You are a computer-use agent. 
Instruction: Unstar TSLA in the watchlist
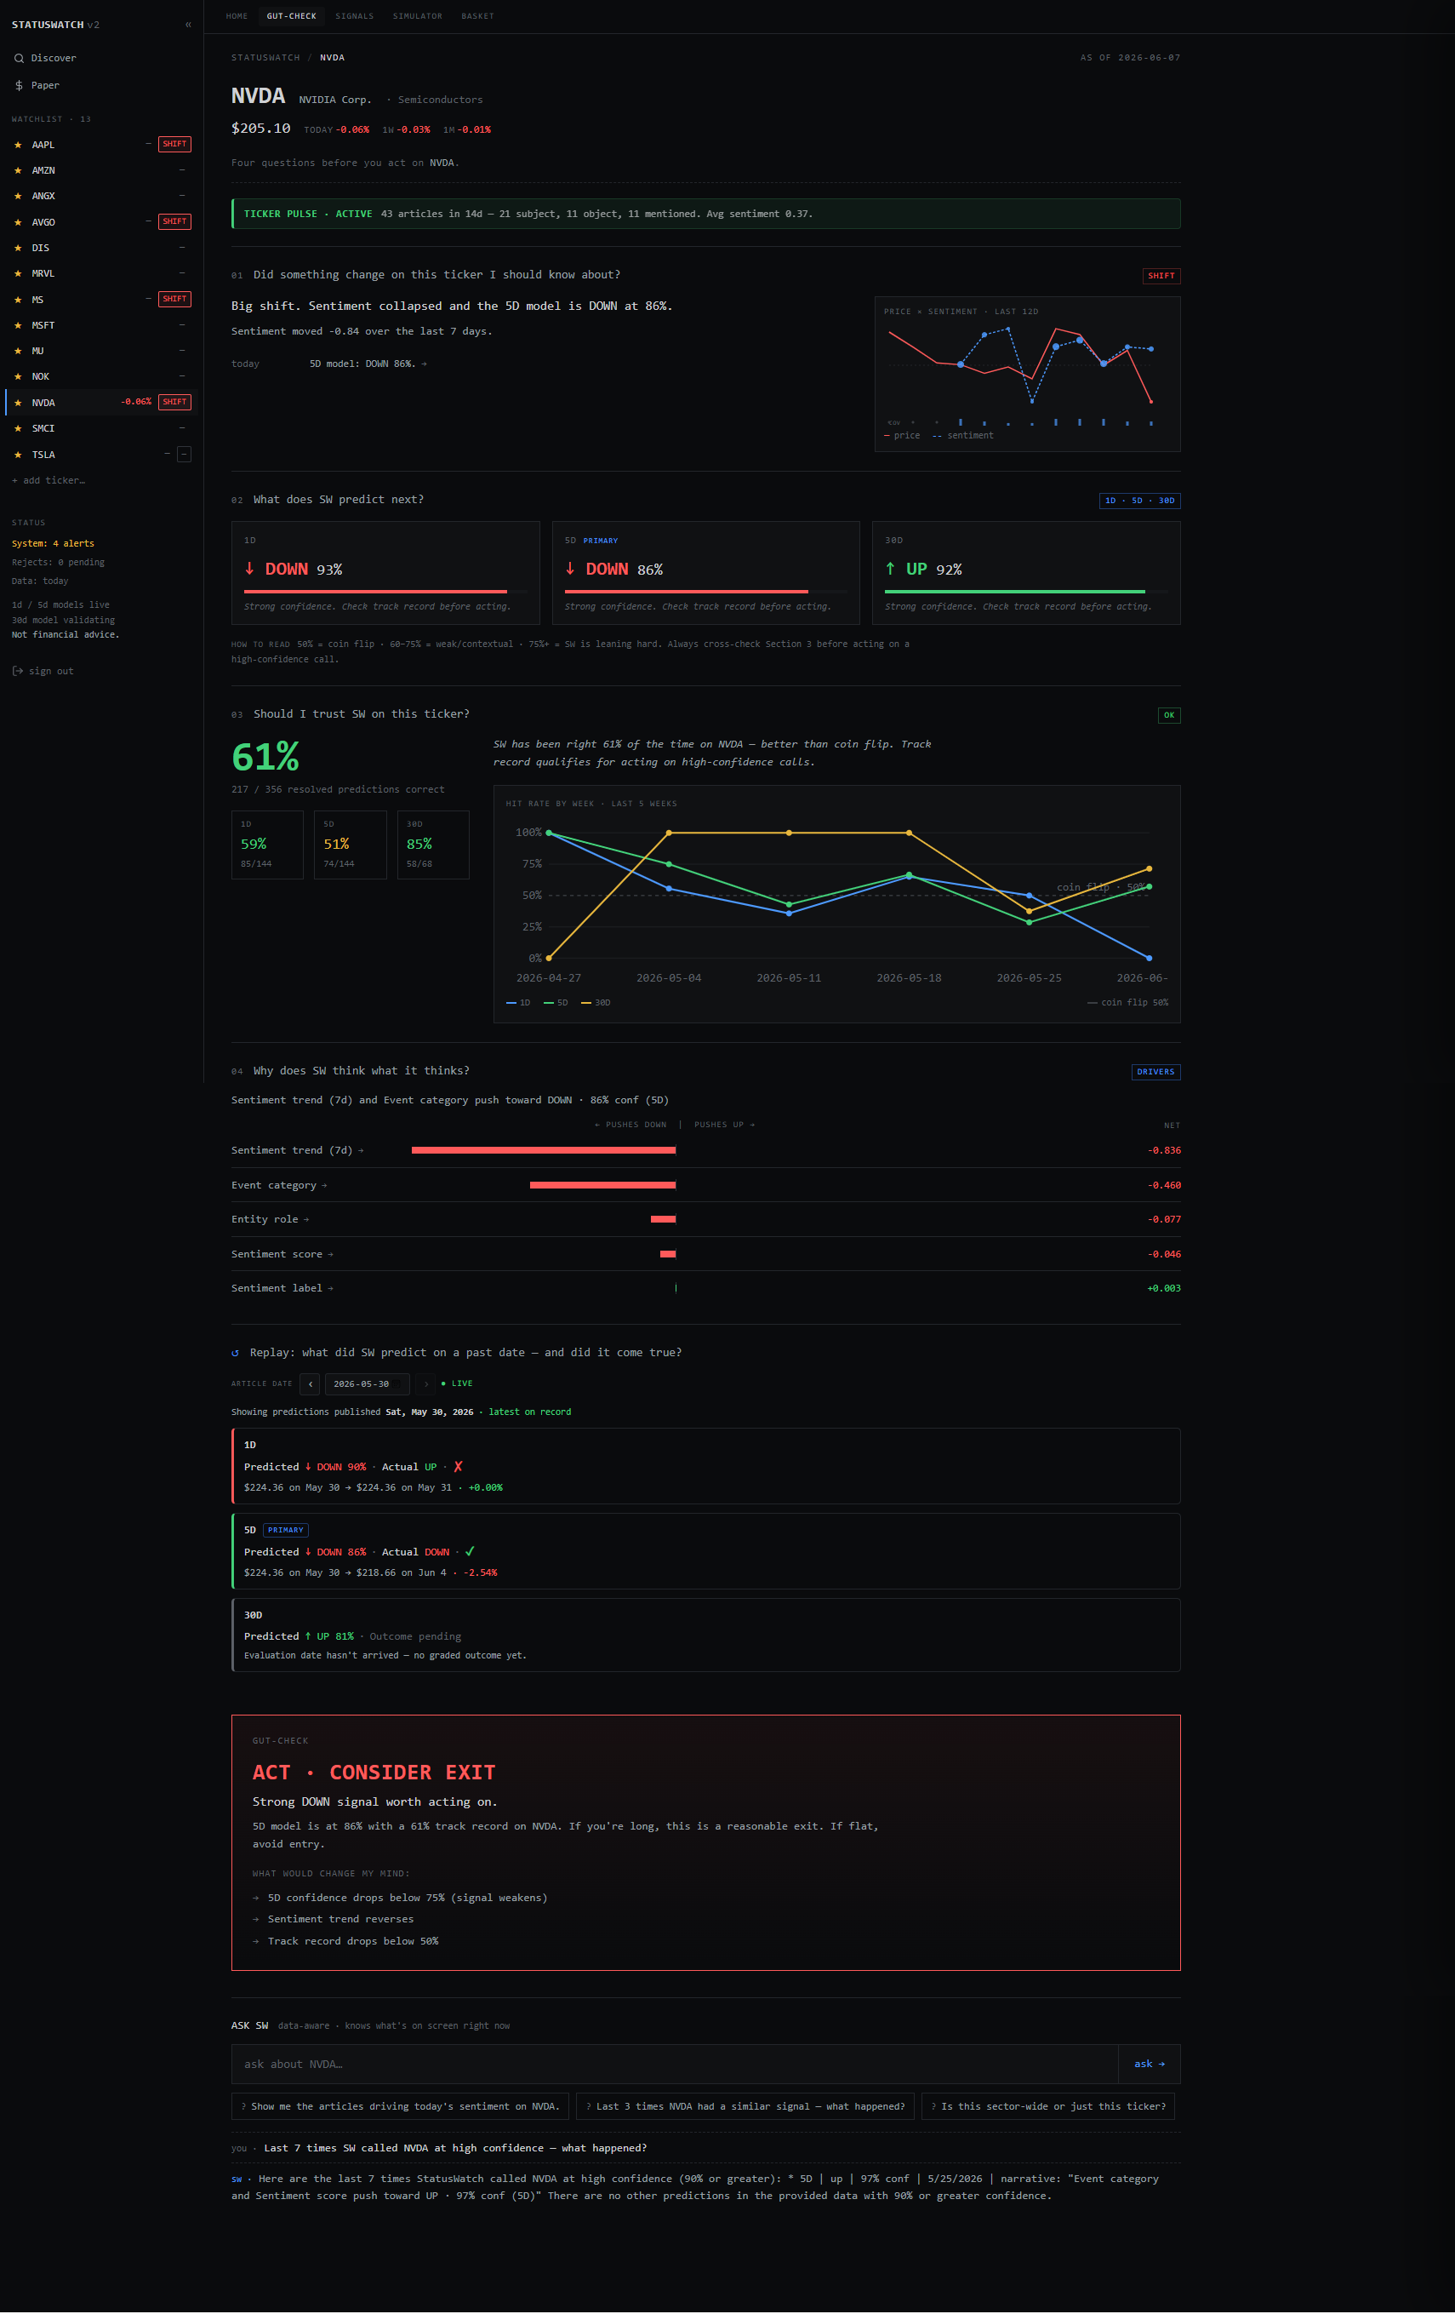17,455
